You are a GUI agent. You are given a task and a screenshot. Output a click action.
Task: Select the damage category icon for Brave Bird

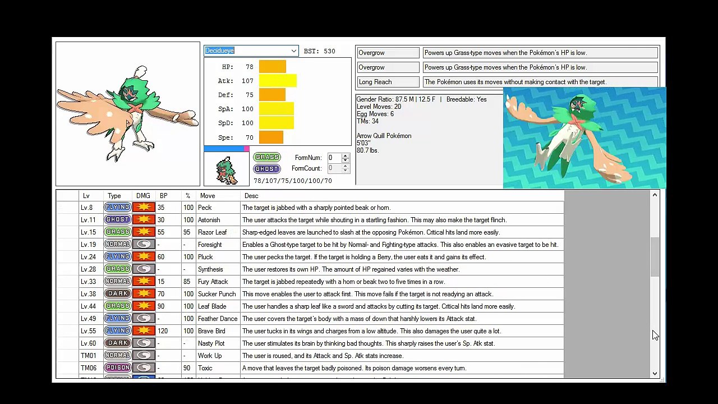[144, 331]
